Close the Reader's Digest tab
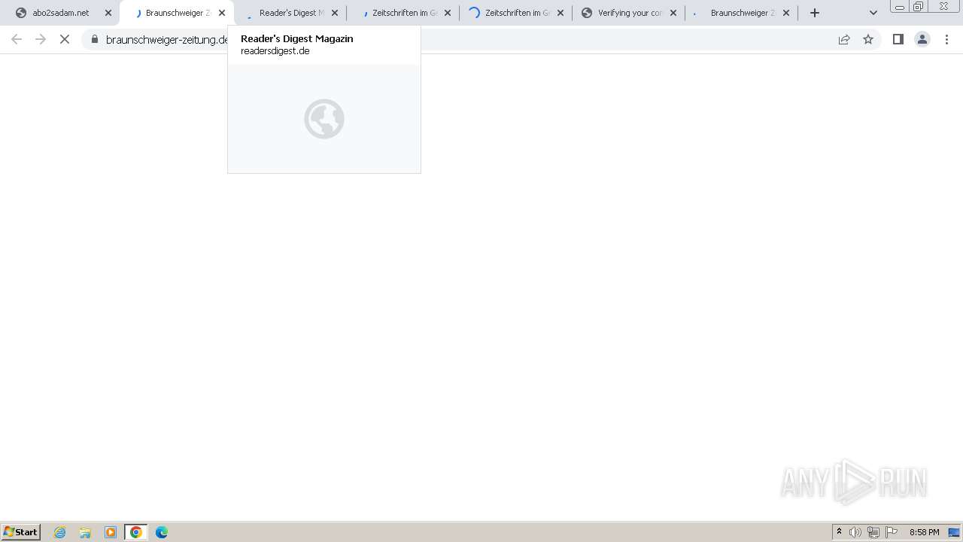 [x=335, y=13]
